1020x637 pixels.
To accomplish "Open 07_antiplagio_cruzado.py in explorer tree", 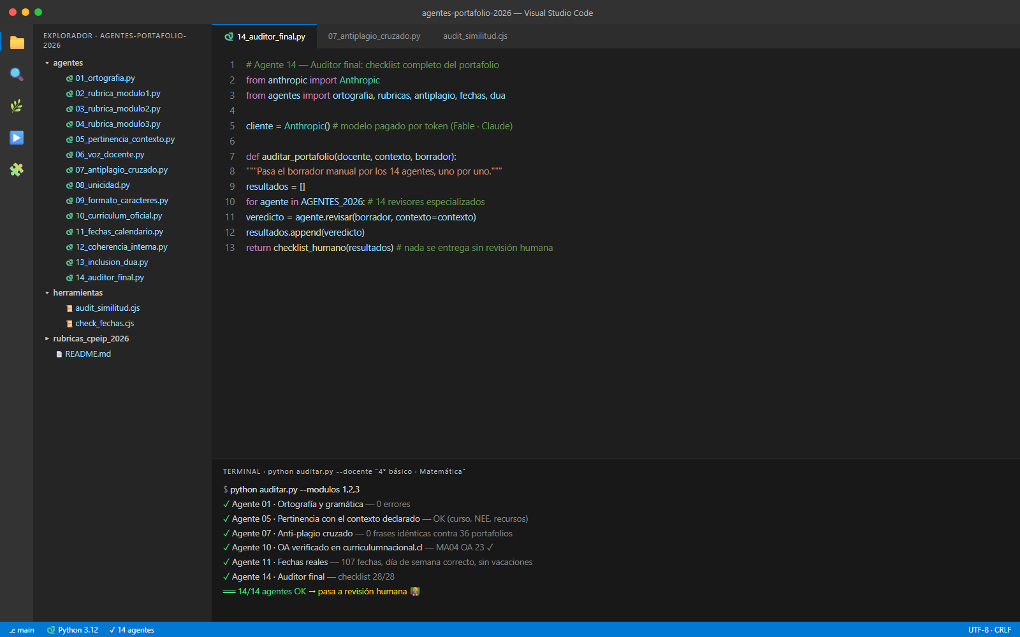I will [122, 170].
